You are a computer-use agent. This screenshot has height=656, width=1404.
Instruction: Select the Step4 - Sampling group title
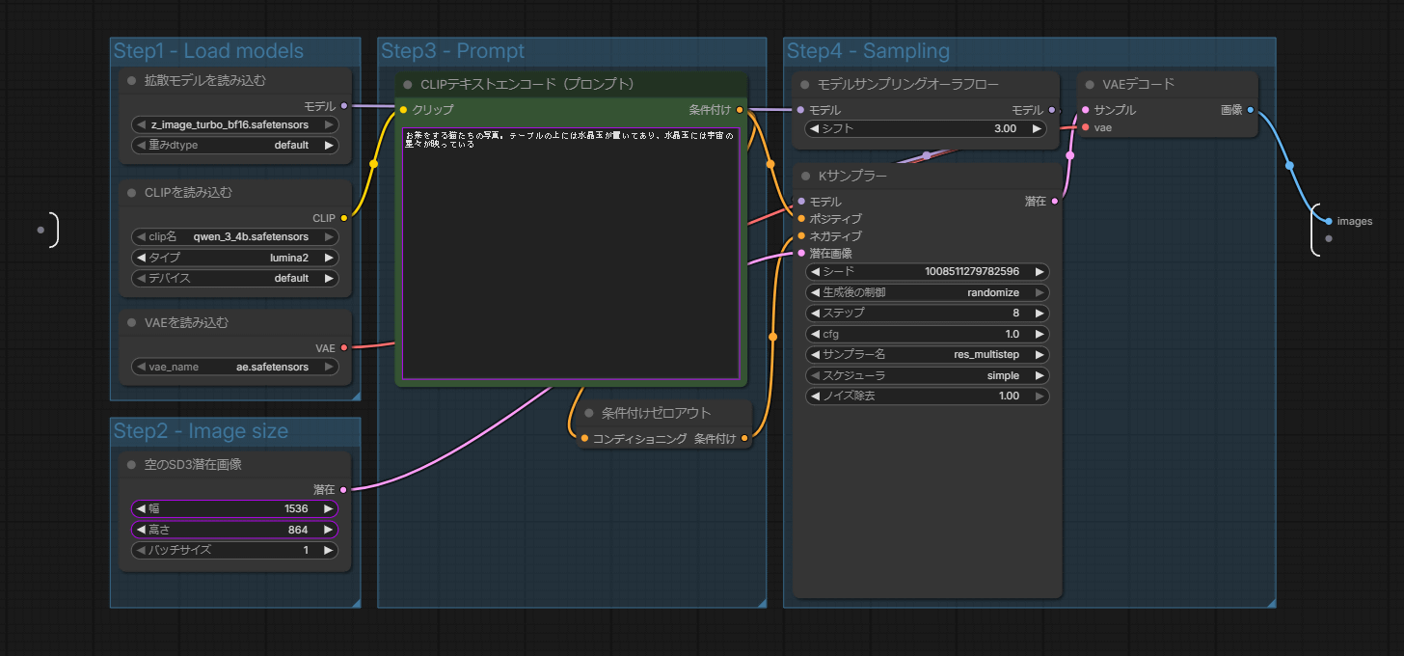(x=868, y=51)
